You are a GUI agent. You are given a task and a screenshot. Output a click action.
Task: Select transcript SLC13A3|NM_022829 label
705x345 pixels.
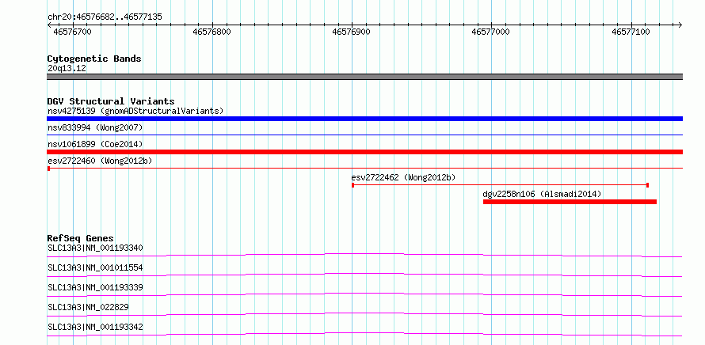pyautogui.click(x=88, y=307)
